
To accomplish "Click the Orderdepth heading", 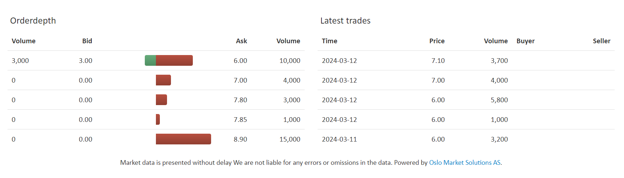I will tap(33, 21).
